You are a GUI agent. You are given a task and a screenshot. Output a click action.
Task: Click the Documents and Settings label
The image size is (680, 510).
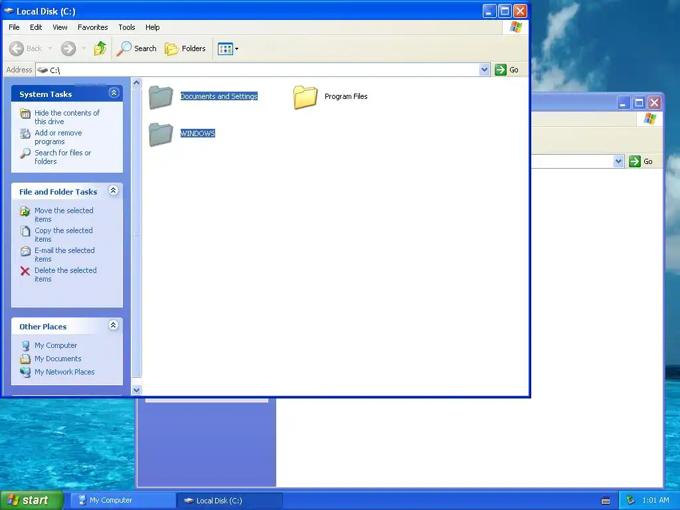coord(219,96)
